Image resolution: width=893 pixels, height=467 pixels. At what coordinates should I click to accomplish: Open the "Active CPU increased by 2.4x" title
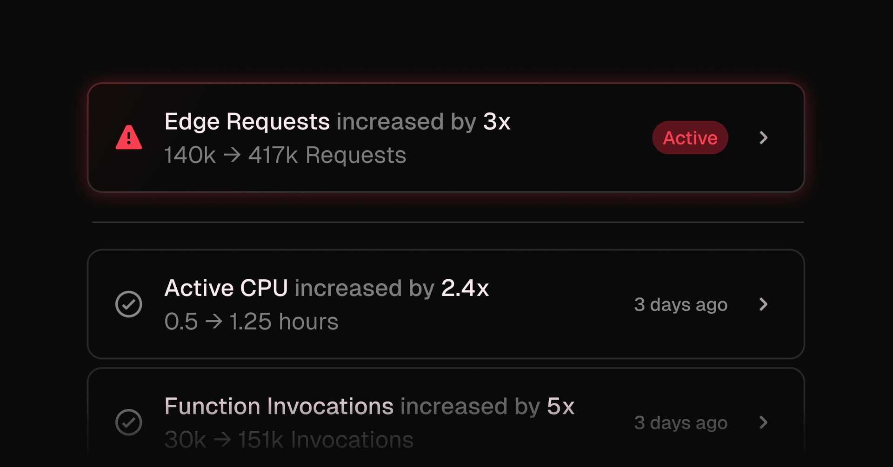click(327, 288)
